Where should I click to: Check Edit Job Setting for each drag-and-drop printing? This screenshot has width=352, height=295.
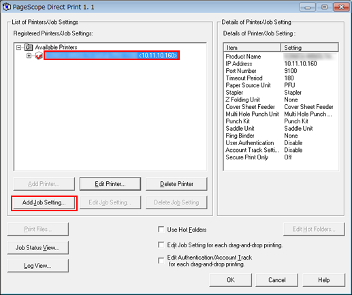click(x=161, y=245)
